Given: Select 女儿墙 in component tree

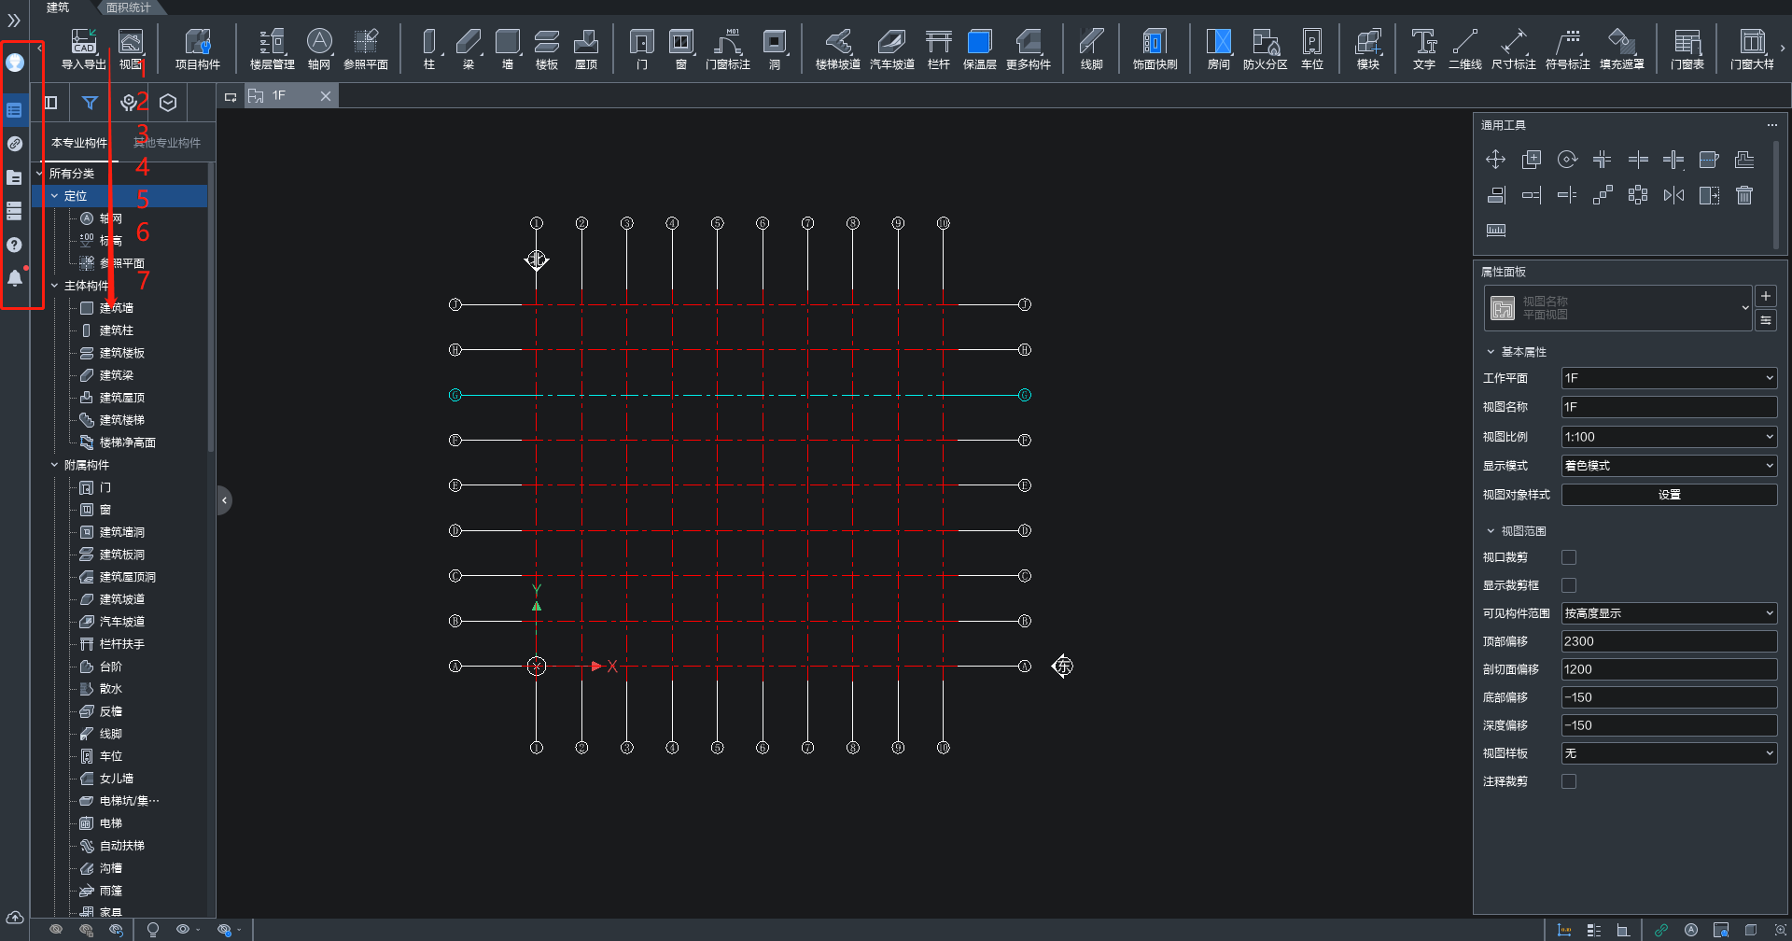Looking at the screenshot, I should pos(117,779).
